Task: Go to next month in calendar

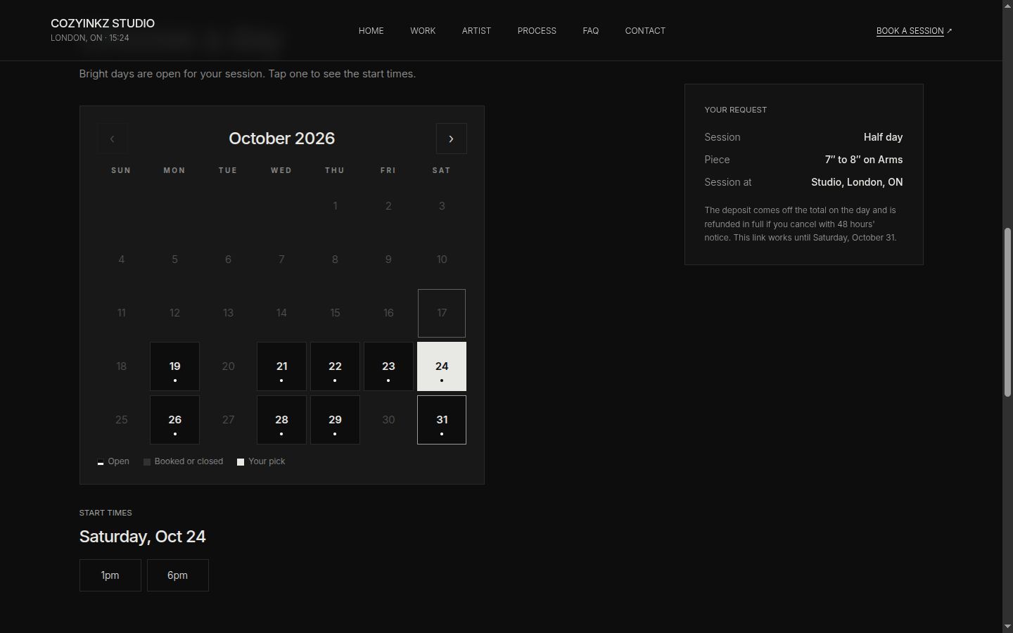Action: click(451, 139)
